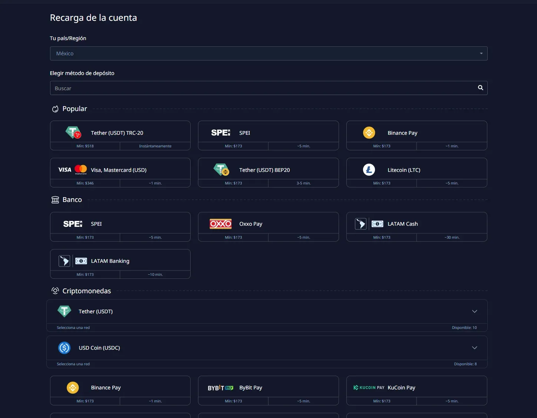Click the search magnifier icon

click(480, 88)
